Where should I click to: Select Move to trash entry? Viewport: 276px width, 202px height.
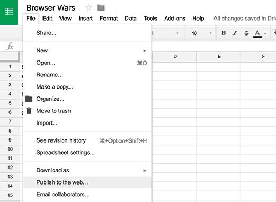coord(88,111)
